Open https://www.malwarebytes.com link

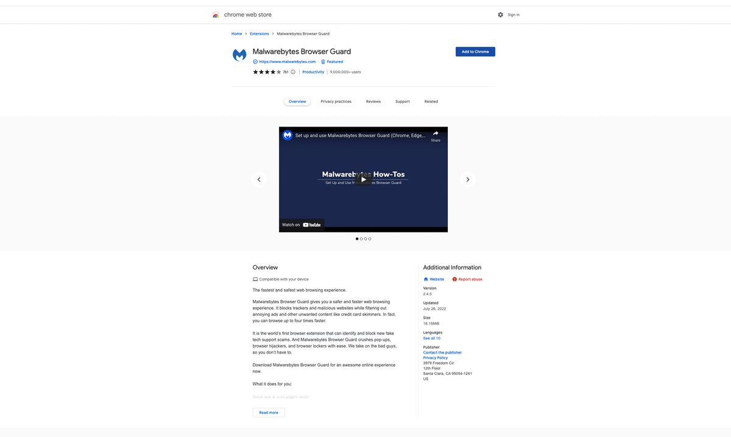[x=288, y=61]
